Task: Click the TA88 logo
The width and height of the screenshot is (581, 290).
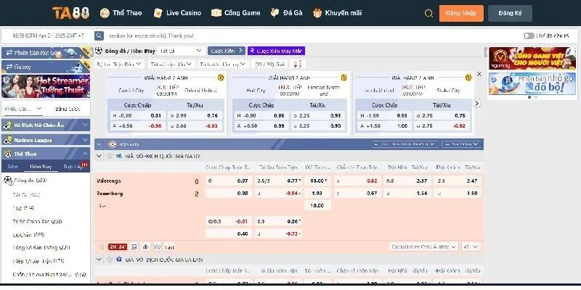Action: pyautogui.click(x=70, y=13)
